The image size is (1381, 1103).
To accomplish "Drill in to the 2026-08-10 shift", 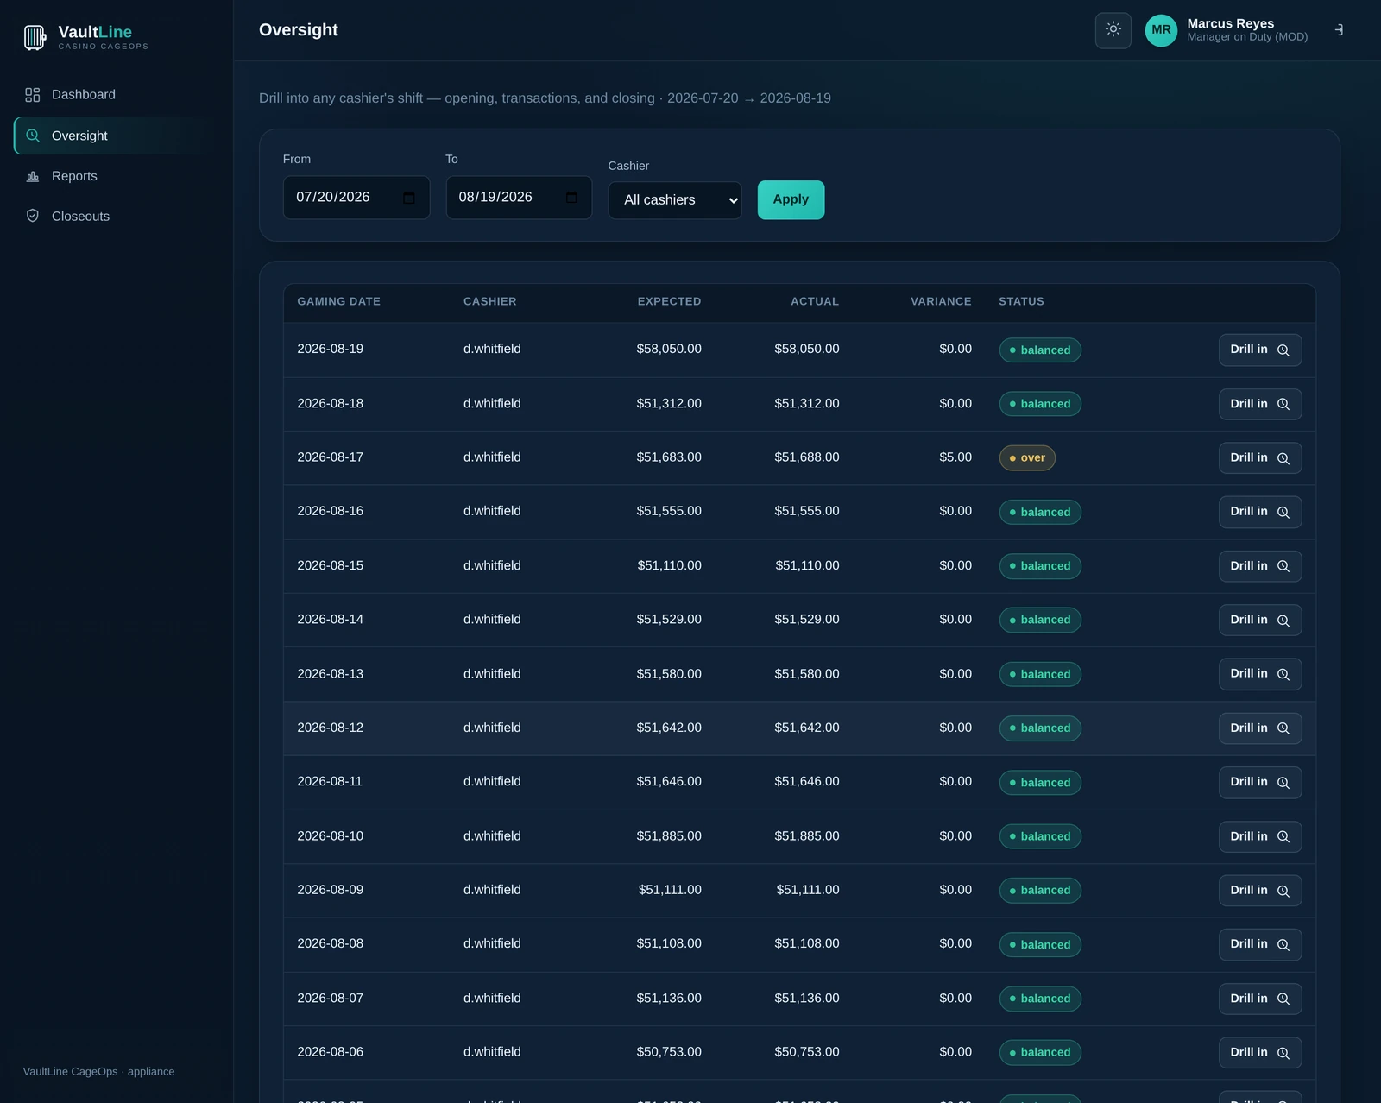I will click(1260, 836).
